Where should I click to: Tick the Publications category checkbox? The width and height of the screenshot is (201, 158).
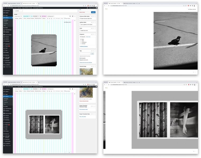coord(81,42)
